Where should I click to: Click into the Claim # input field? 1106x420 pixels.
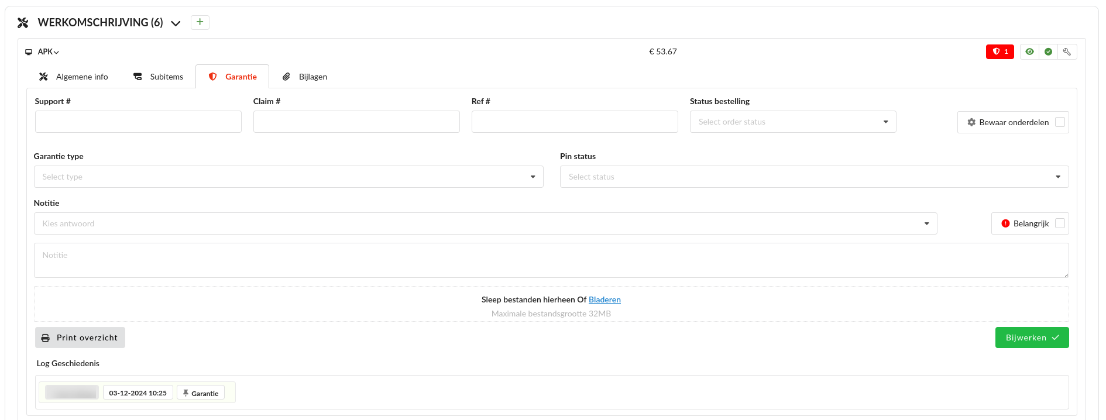(356, 122)
